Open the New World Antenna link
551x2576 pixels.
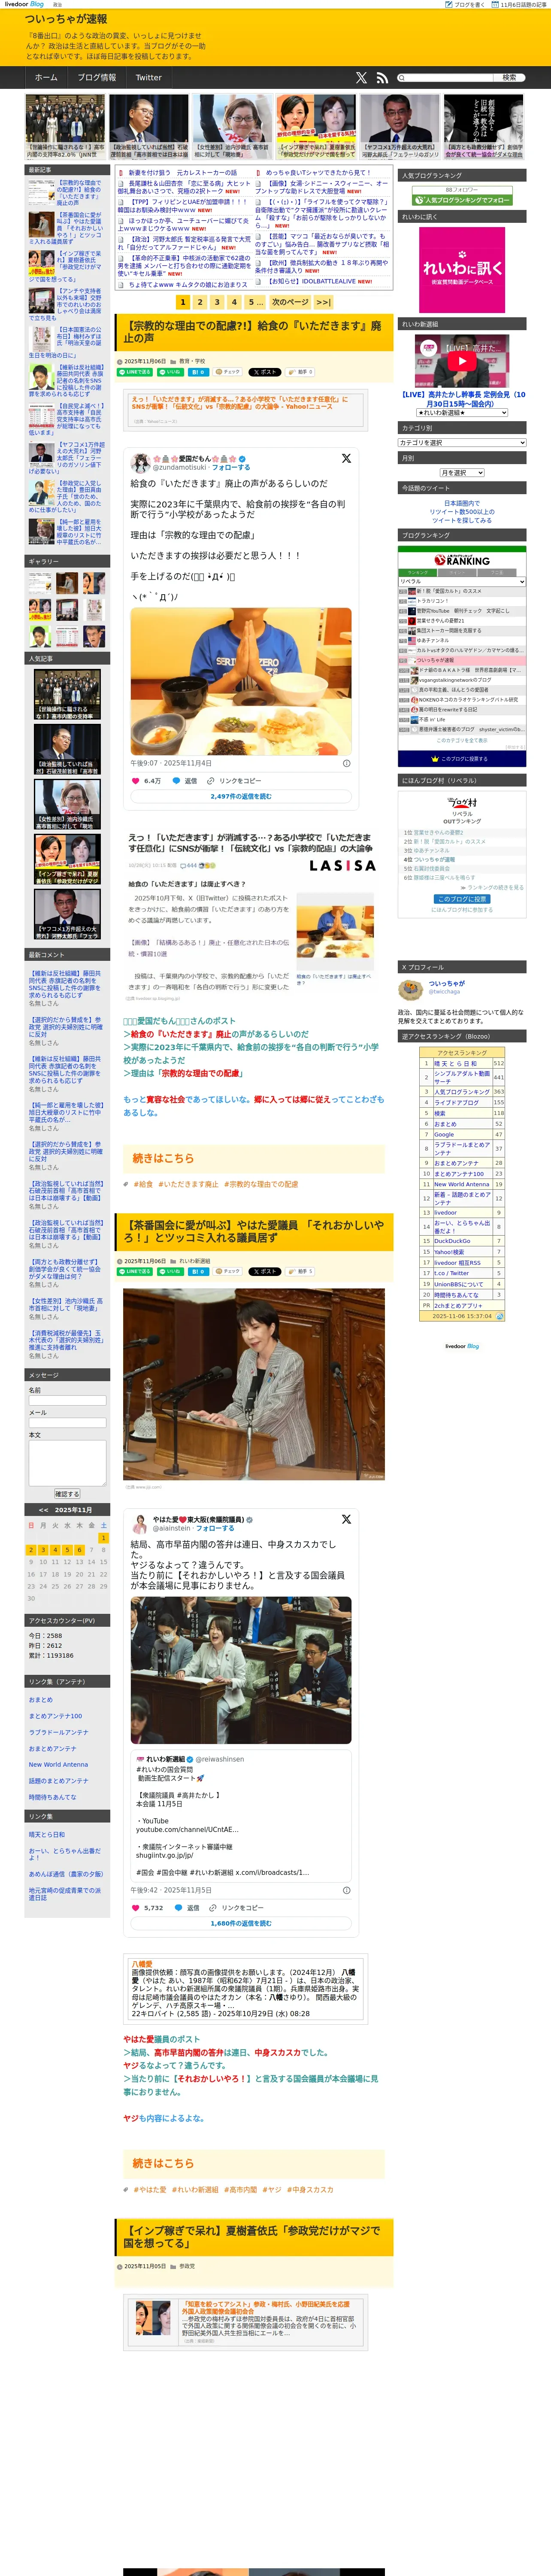pos(58,1765)
